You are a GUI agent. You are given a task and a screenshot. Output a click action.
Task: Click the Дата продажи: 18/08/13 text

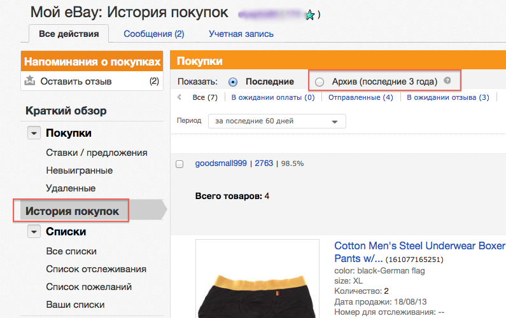coord(381,301)
